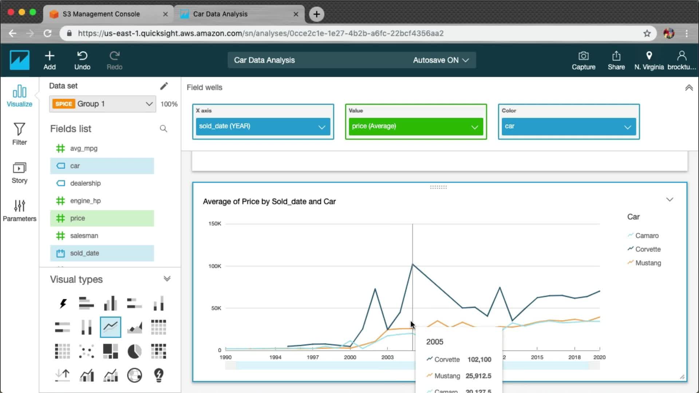Choose the scatter plot visual type

(86, 352)
